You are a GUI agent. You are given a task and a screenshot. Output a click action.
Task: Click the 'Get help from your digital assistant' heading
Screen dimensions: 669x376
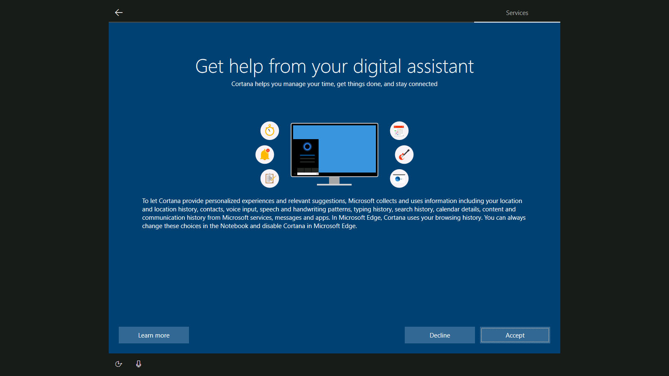(x=334, y=66)
